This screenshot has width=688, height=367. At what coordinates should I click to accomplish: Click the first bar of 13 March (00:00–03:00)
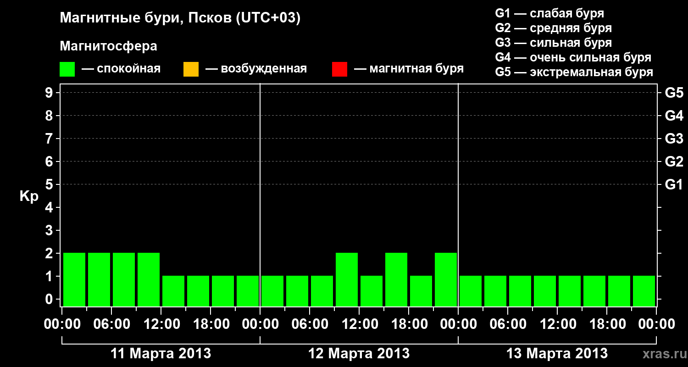[x=471, y=291]
